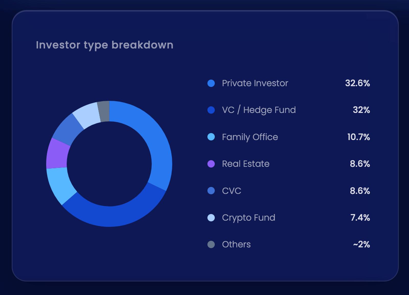
Task: Select the gray Others chart slice
Action: (104, 111)
